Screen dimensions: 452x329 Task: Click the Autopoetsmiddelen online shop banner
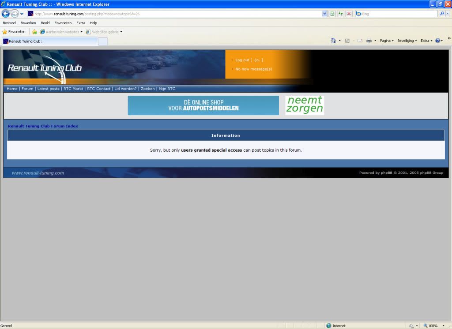click(x=203, y=105)
